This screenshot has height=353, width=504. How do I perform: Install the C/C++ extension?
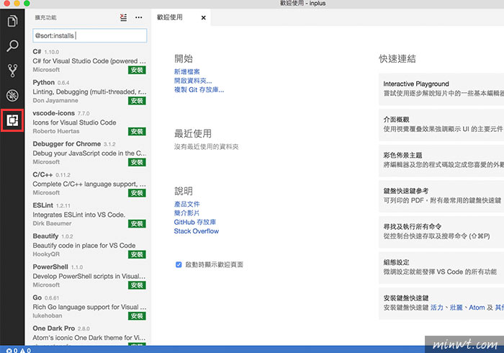(x=137, y=193)
